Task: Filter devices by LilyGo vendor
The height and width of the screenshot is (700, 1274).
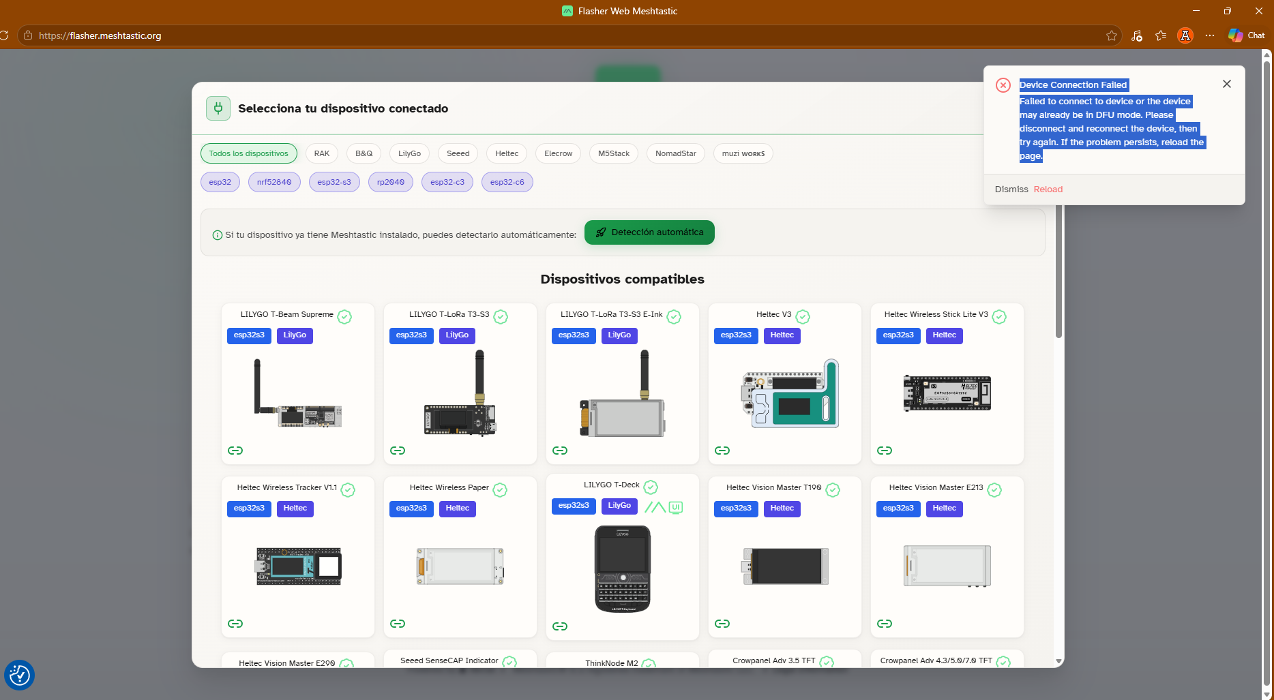Action: 410,153
